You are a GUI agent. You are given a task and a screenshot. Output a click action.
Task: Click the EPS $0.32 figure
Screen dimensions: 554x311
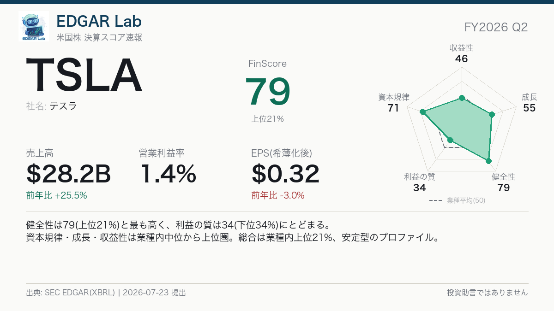286,174
